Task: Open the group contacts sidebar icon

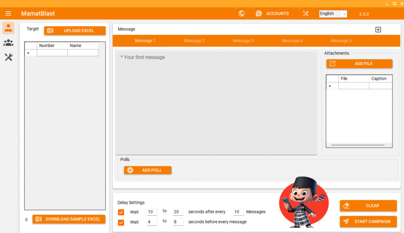Action: point(8,43)
